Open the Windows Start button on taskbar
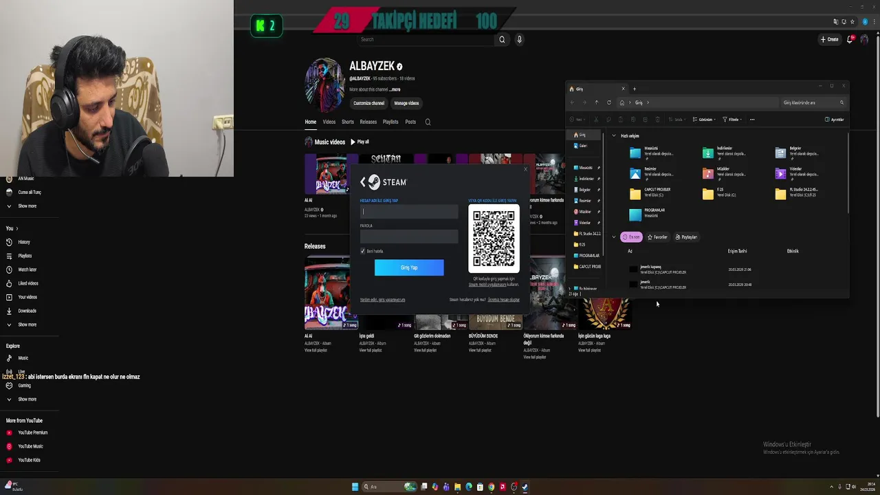The width and height of the screenshot is (880, 495). tap(355, 487)
